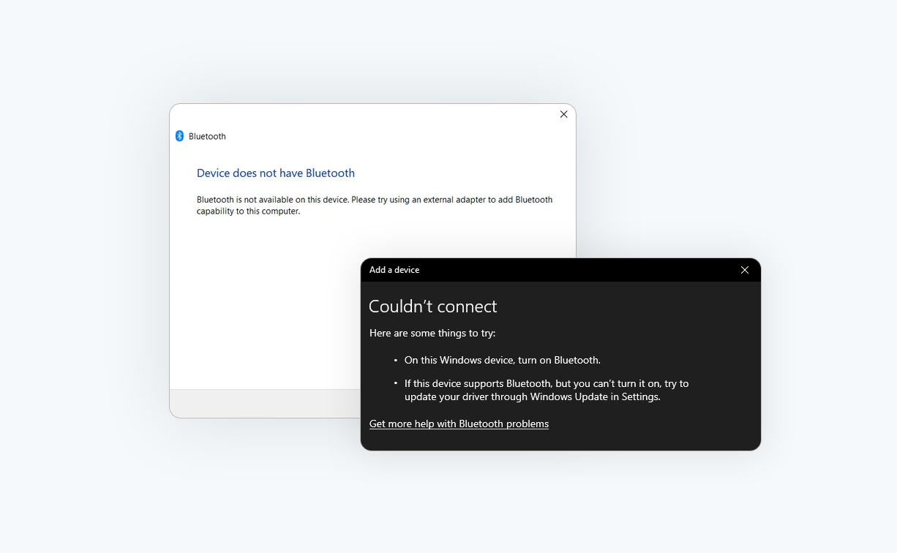Click the first bullet point marker
This screenshot has height=553, width=897.
(x=396, y=360)
